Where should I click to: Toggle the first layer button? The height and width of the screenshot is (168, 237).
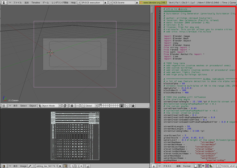(x=101, y=105)
